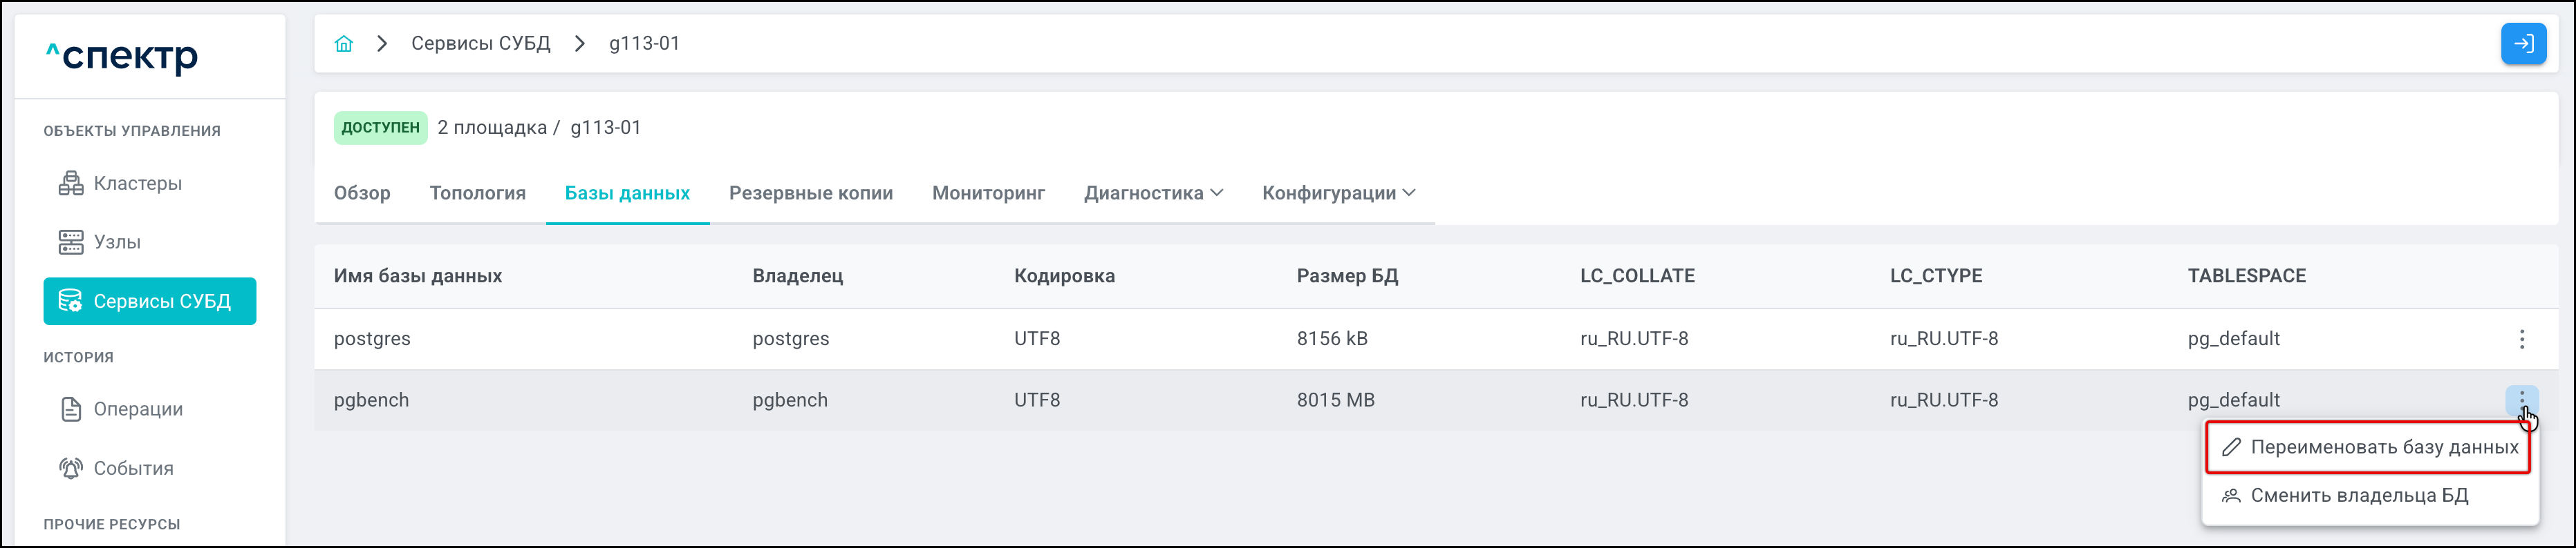This screenshot has height=548, width=2576.
Task: Switch to the Топология tab
Action: tap(477, 194)
